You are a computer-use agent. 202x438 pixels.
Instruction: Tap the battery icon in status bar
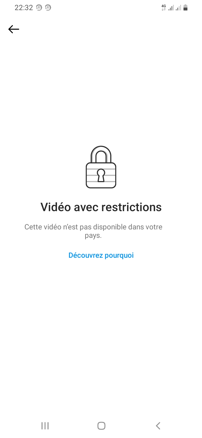point(185,8)
